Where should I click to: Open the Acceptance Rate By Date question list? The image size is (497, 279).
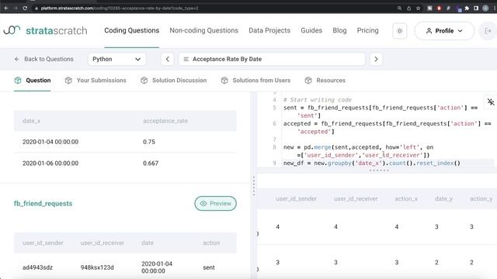272,59
